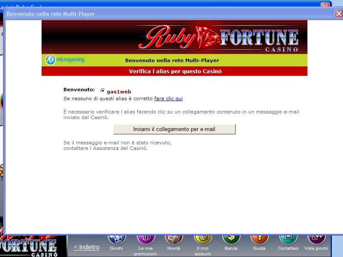343x257 pixels.
Task: Click the Ruby Fortune logo in the background window
Action: point(29,246)
